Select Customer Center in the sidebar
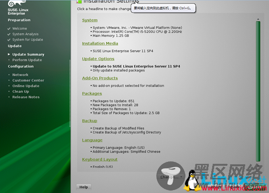Viewport: 269px width, 193px height. pyautogui.click(x=28, y=80)
